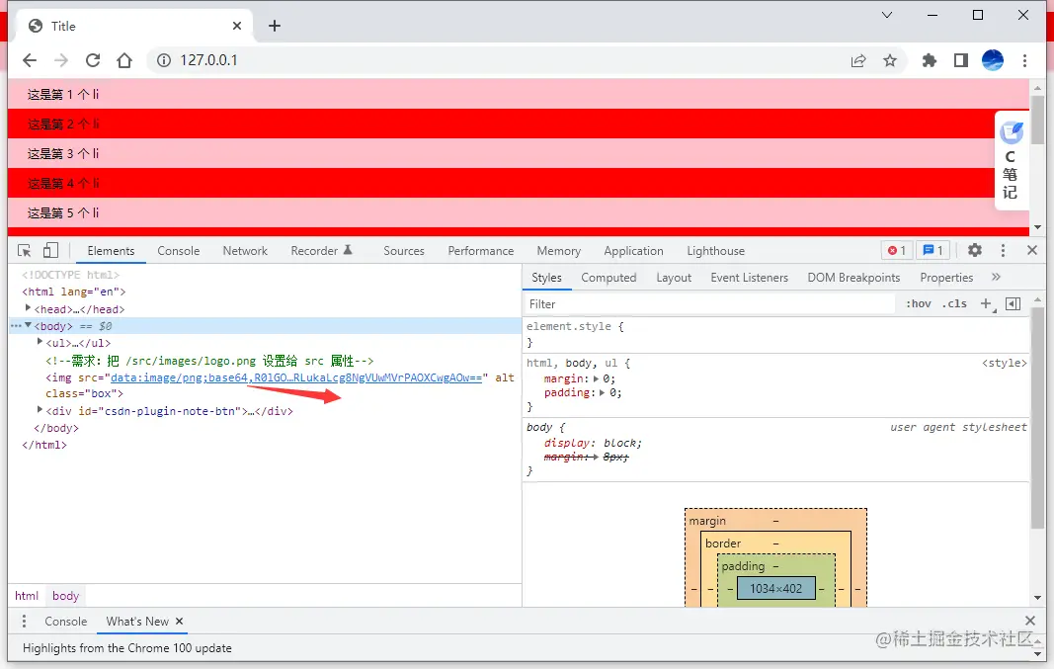Open the Sources tab
This screenshot has height=669, width=1054.
(404, 251)
